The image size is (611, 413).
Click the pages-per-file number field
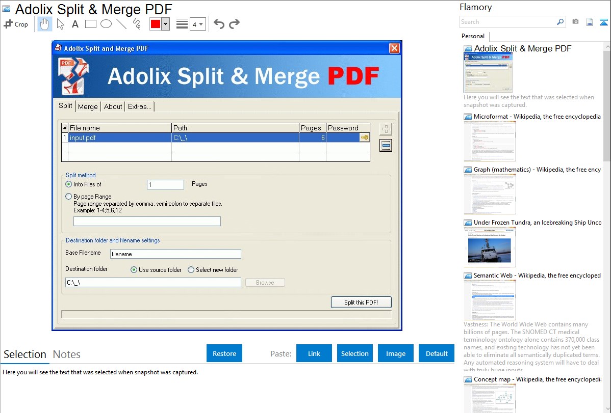coord(165,184)
